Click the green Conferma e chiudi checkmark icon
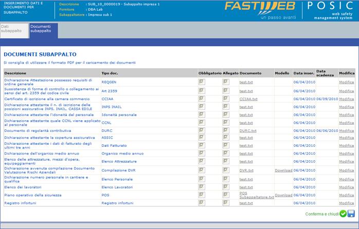The image size is (359, 229). (343, 214)
